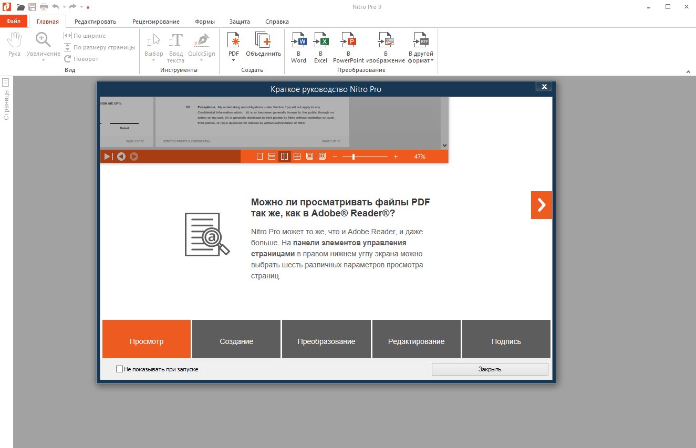The height and width of the screenshot is (448, 696).
Task: Click the QuickSign signature tool
Action: [202, 44]
